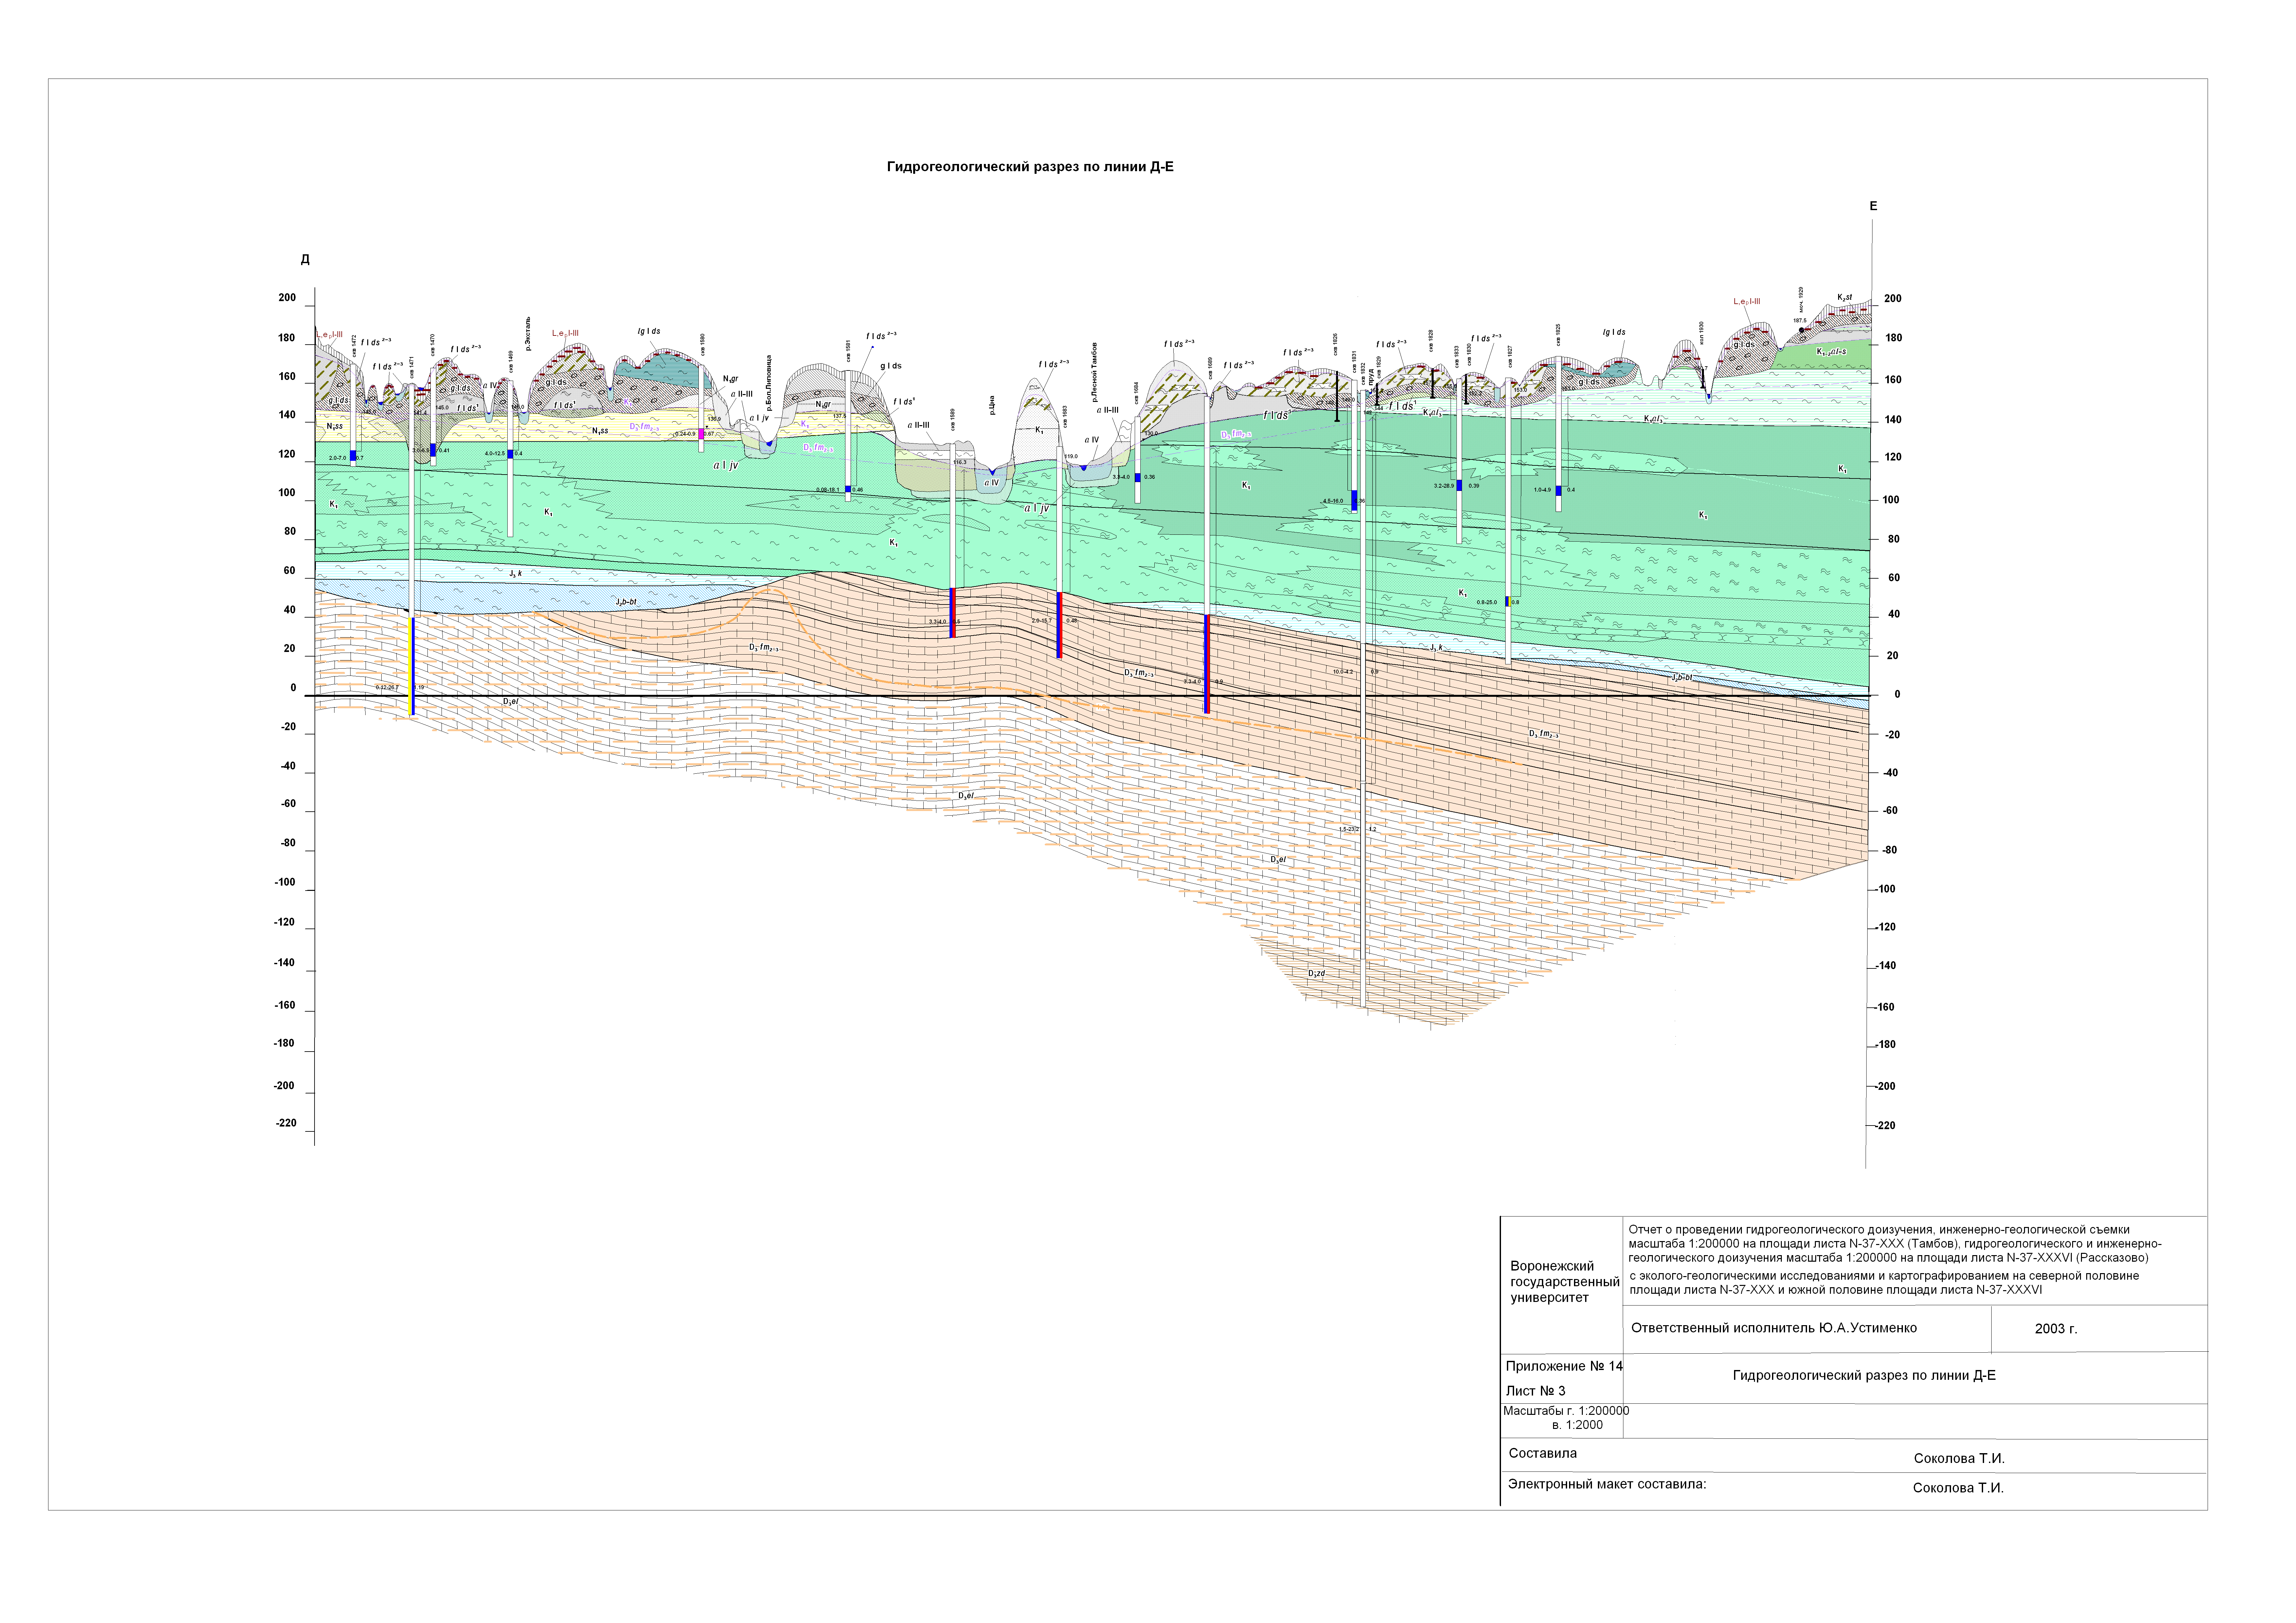Viewport: 2296px width, 1623px height.
Task: Click 'Воронежский государственный университет' in the title block
Action: coord(1565,1282)
